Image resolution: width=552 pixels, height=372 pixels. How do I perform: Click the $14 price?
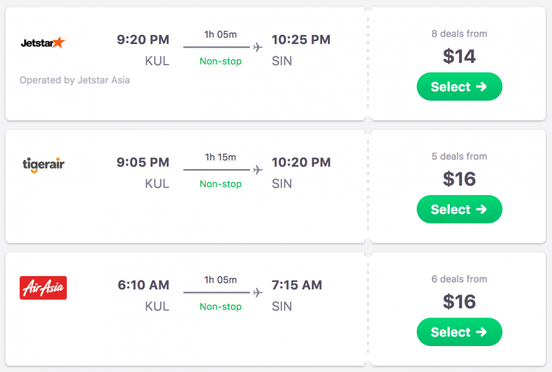point(459,56)
